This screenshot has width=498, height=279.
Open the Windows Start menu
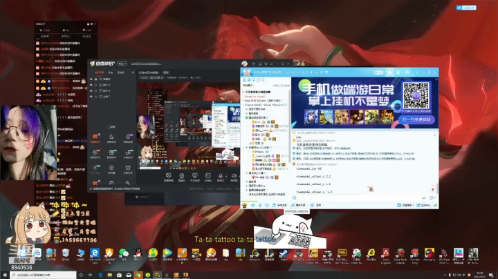tap(5, 275)
